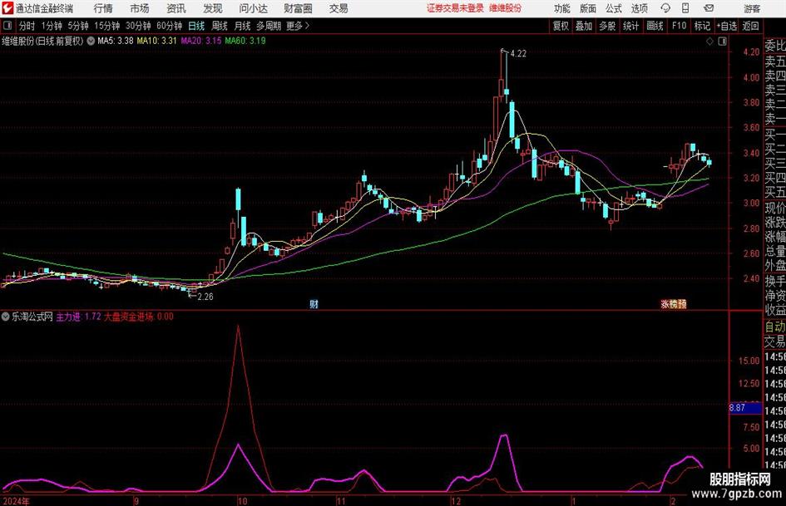This screenshot has height=506, width=786.
Task: Switch to 5分钟 period
Action: [x=77, y=26]
